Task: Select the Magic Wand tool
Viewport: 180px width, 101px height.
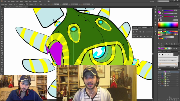Action: 2,14
